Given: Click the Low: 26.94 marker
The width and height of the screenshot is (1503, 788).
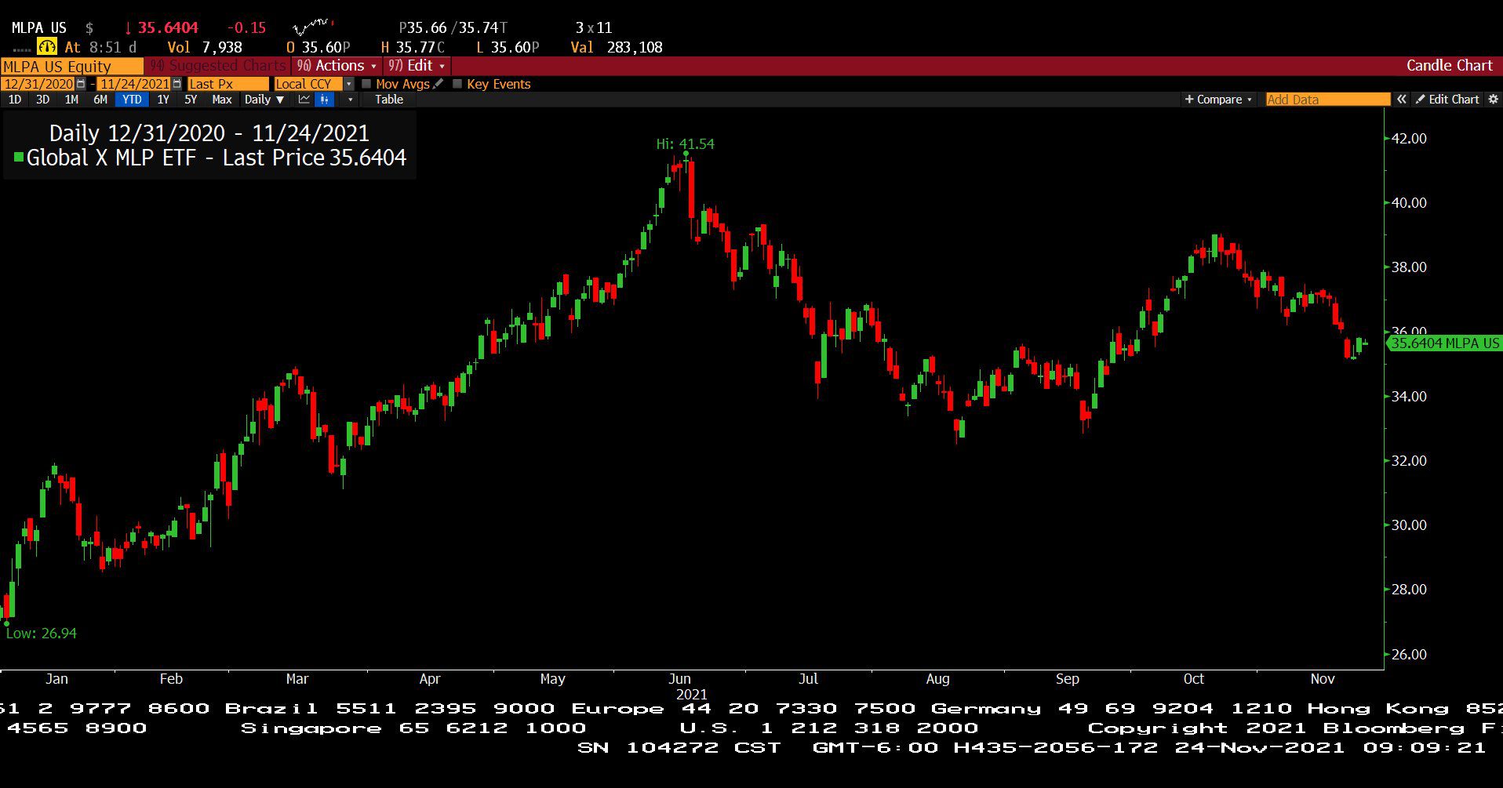Looking at the screenshot, I should 41,634.
